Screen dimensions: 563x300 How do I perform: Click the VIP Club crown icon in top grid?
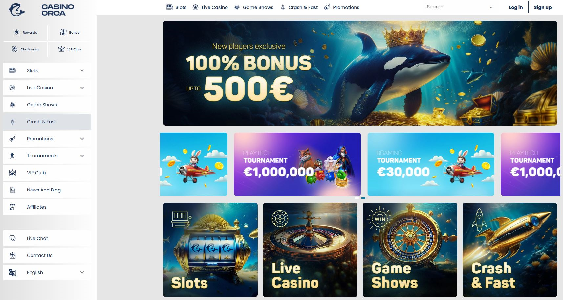61,49
